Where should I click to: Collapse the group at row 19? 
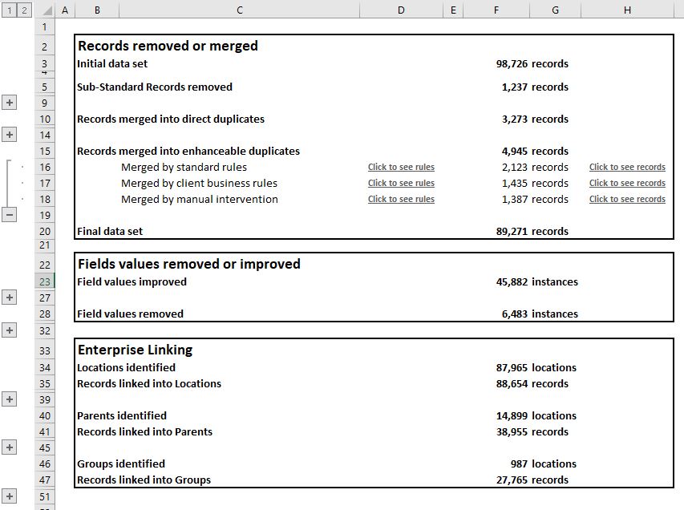[x=9, y=215]
